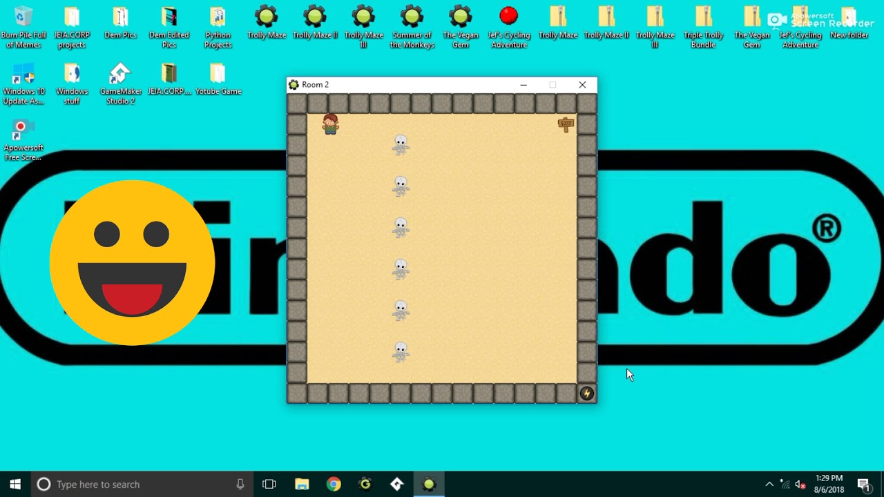Screen dimensions: 884x497
Task: Click the Type here to search box
Action: (142, 484)
